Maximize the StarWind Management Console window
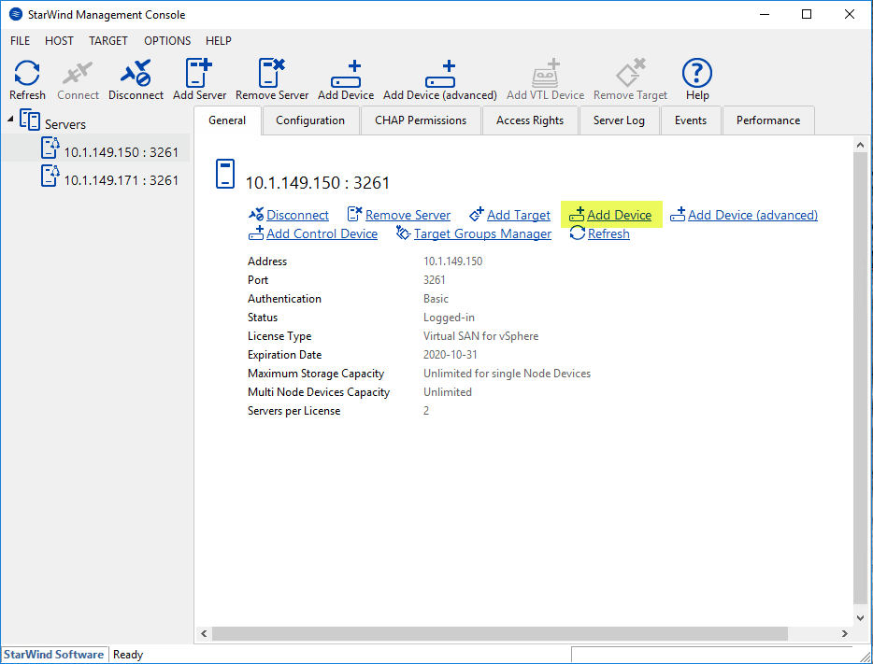This screenshot has width=873, height=664. click(807, 14)
